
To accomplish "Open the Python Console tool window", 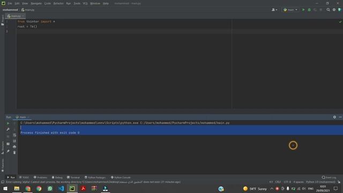I will coord(121,177).
